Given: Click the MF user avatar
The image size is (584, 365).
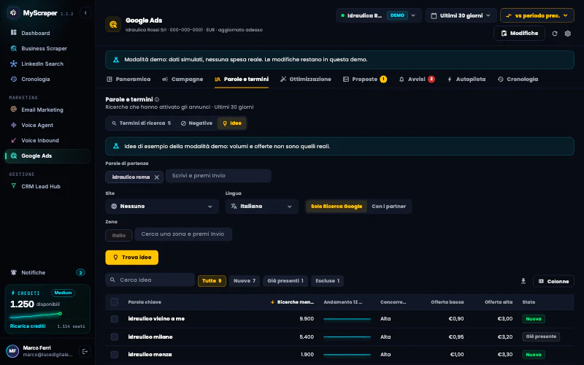Looking at the screenshot, I should point(12,351).
